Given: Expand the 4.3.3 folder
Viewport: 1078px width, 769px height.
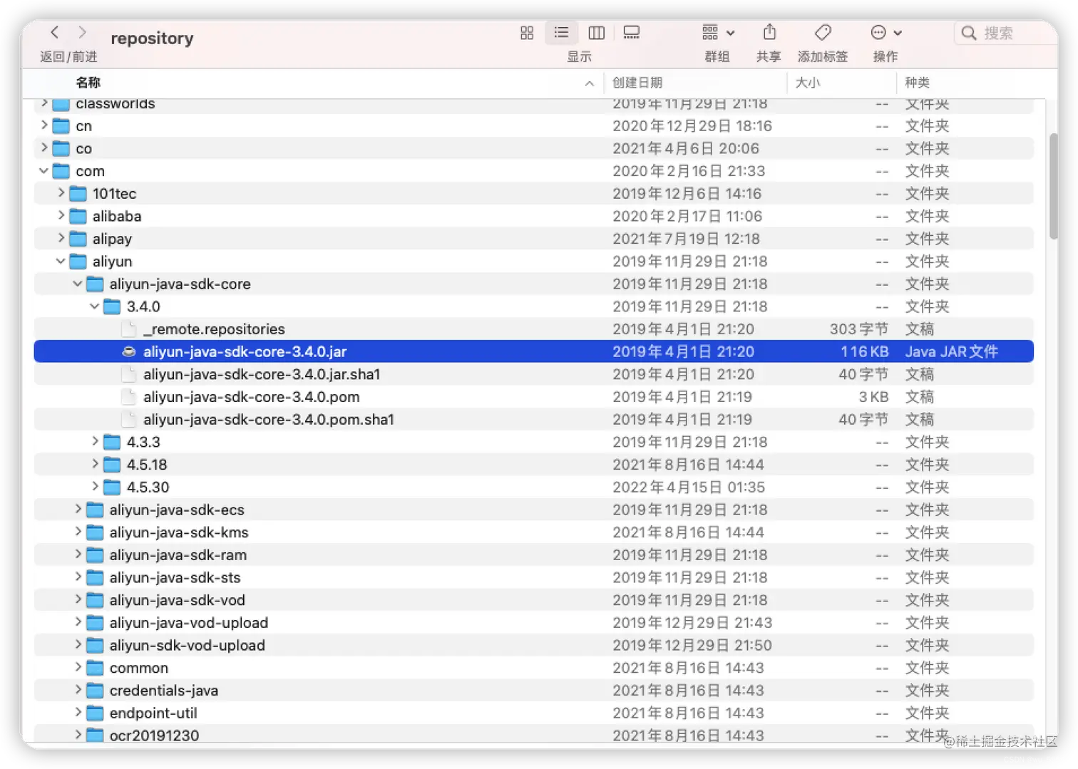Looking at the screenshot, I should pos(95,442).
